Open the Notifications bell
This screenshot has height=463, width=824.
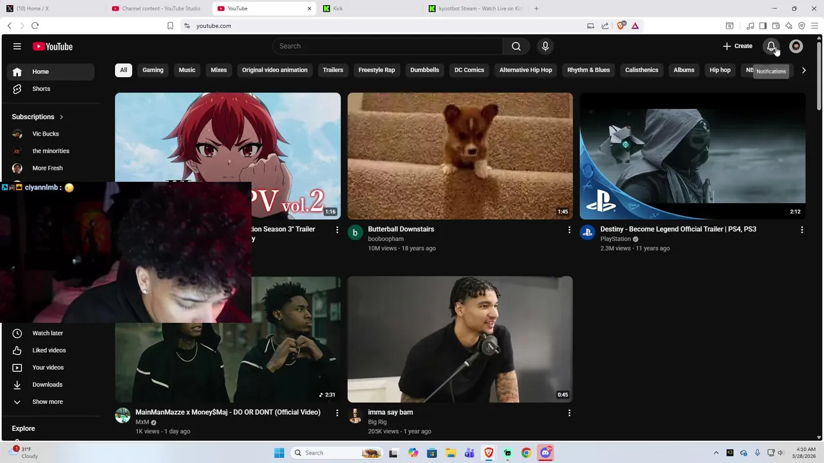click(771, 46)
